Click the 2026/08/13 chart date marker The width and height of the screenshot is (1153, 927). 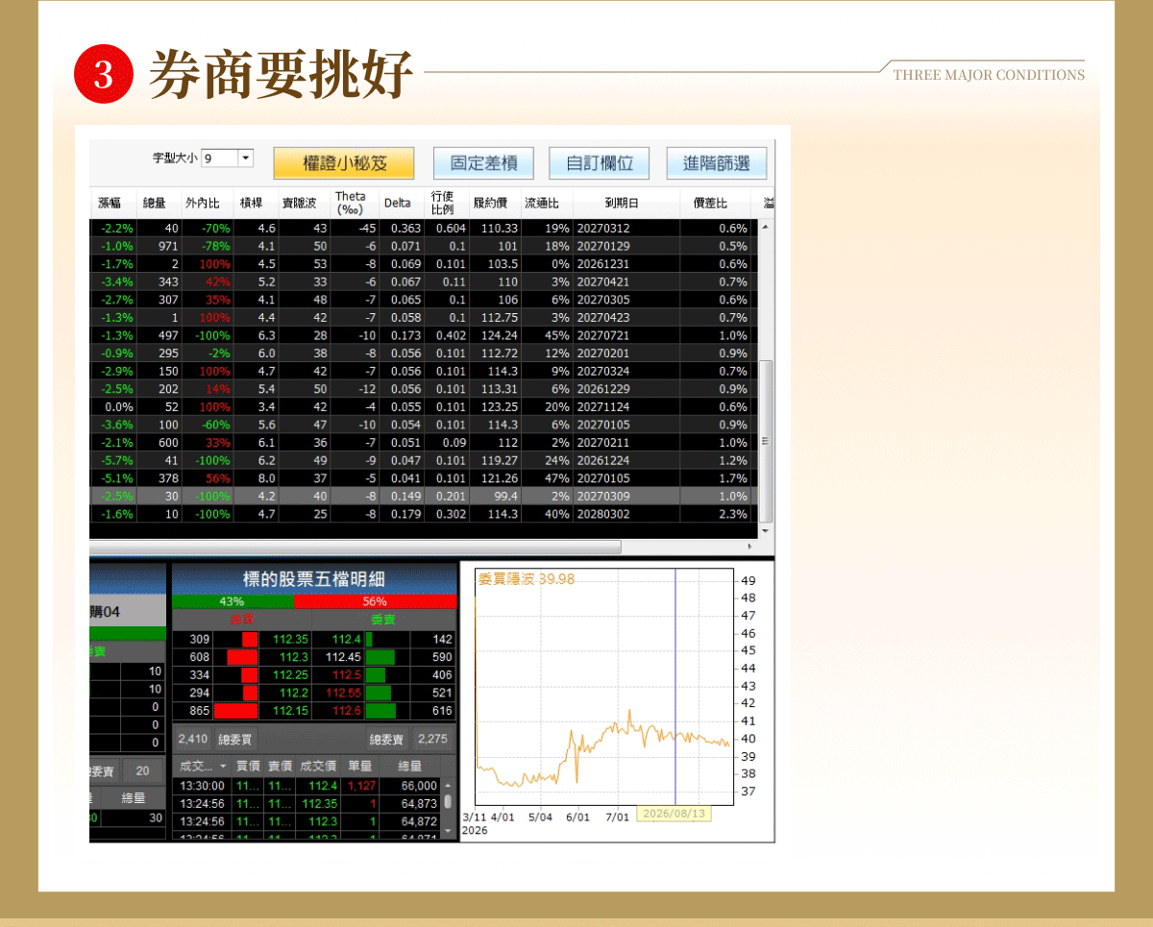[675, 814]
